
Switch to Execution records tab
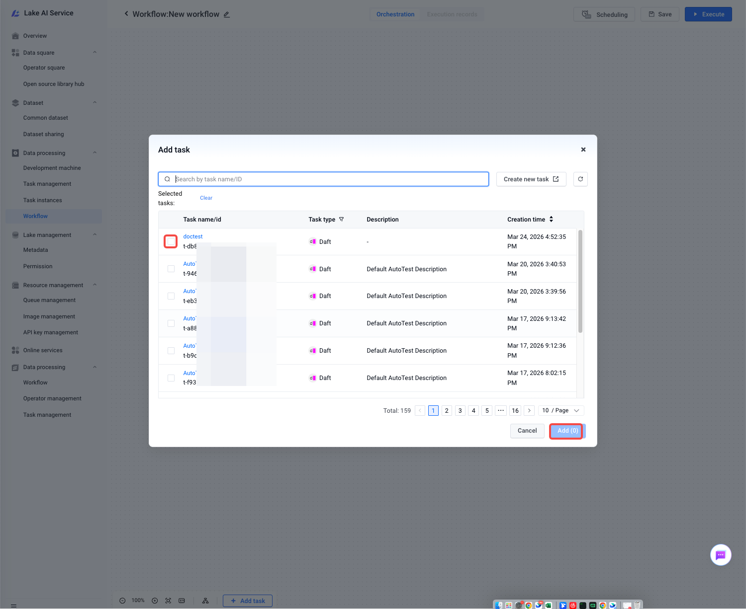452,14
